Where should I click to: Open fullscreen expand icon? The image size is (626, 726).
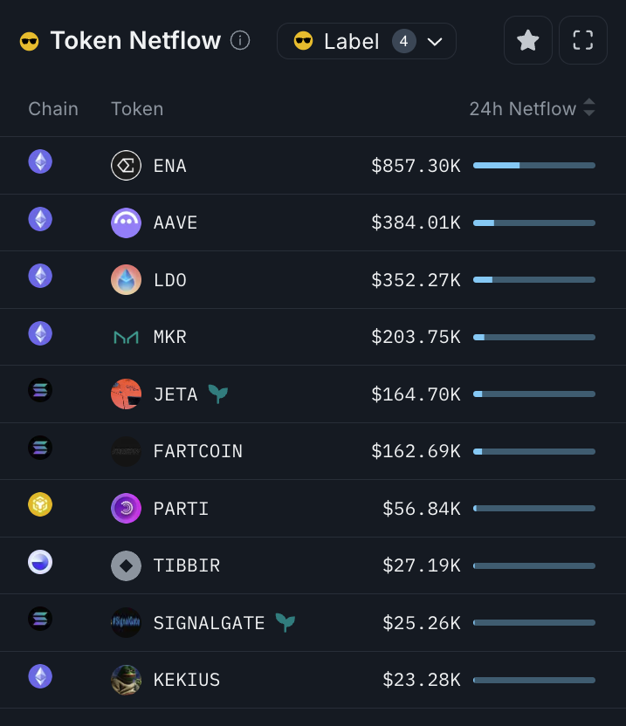[x=583, y=40]
